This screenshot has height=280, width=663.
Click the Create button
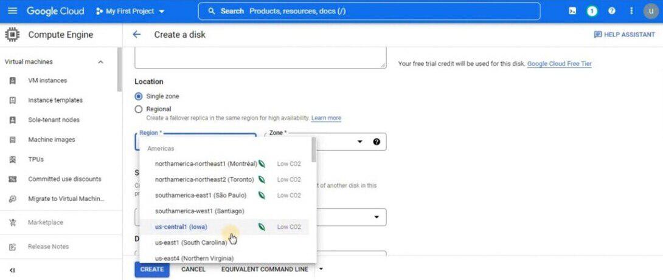coord(152,270)
